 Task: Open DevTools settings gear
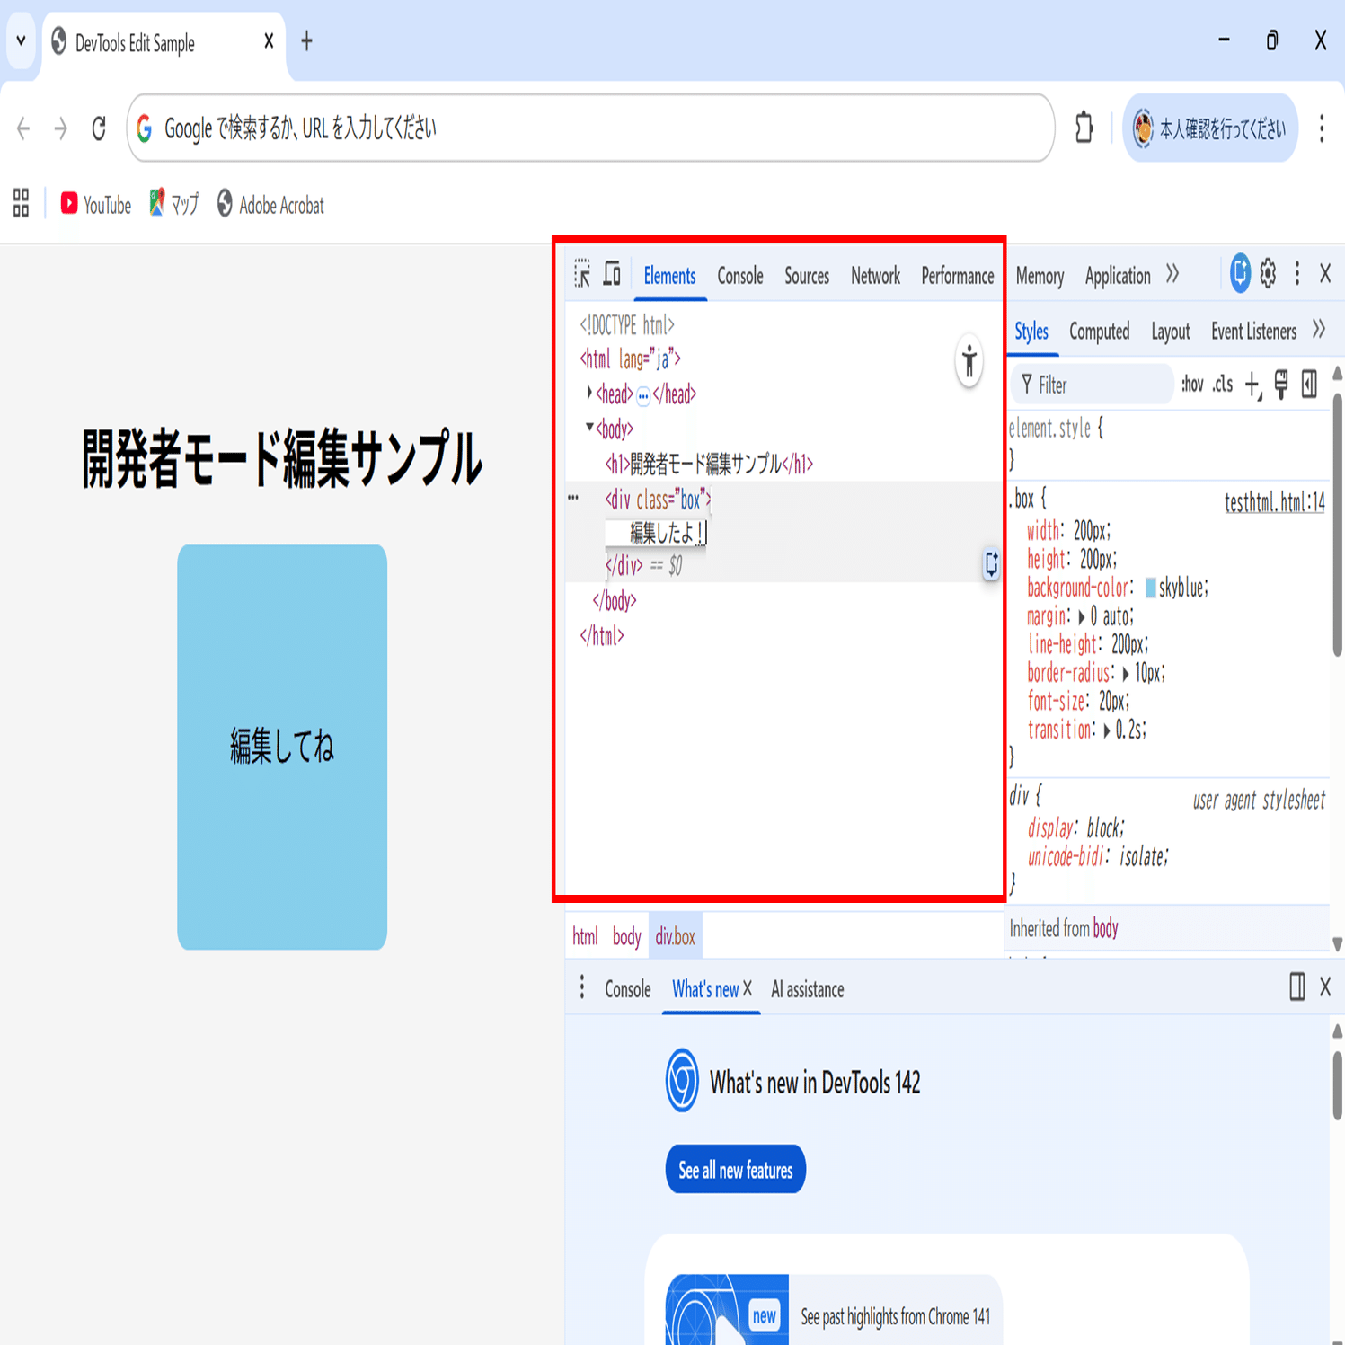point(1267,274)
